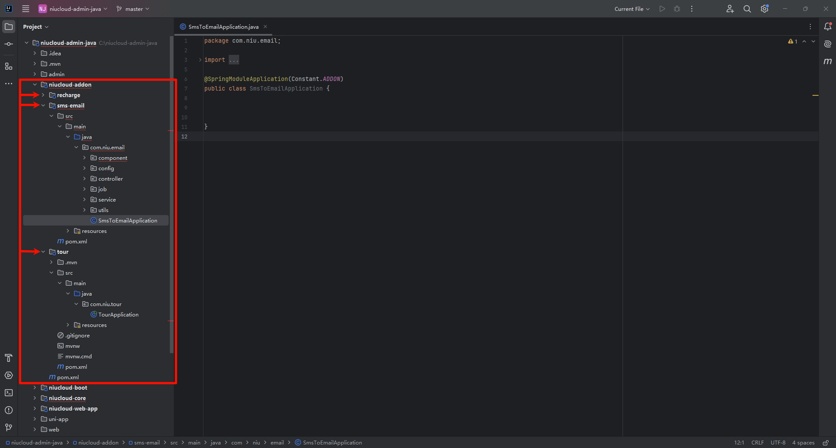
Task: Open Current File run configuration dropdown
Action: (632, 9)
